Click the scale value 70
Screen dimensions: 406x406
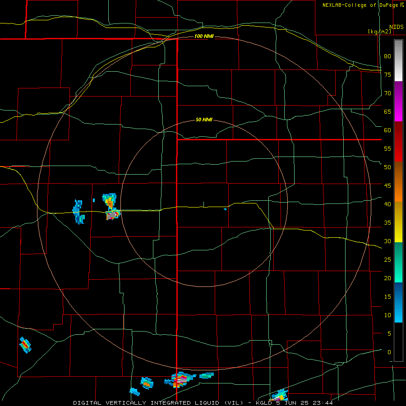(388, 93)
